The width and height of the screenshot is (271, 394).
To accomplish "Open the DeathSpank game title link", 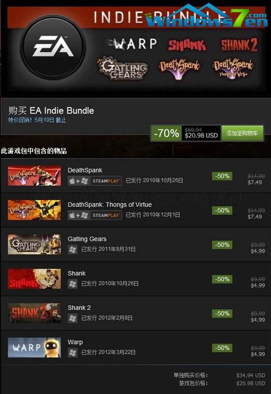I will click(85, 170).
